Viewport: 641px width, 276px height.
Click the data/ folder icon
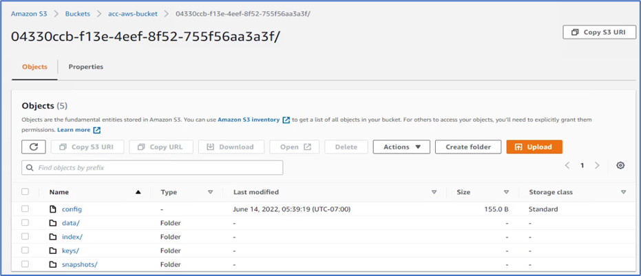52,223
